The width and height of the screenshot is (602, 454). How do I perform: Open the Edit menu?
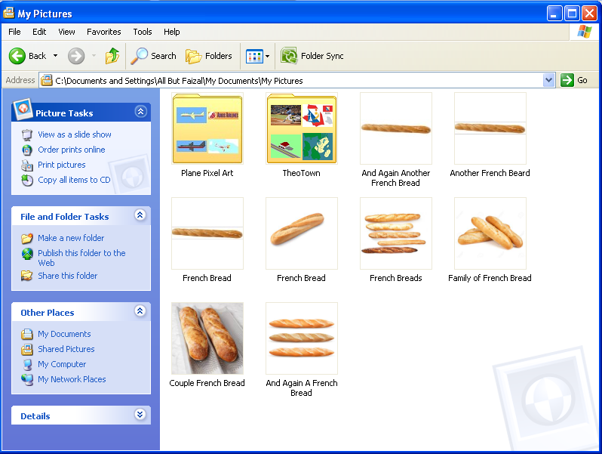pos(39,32)
